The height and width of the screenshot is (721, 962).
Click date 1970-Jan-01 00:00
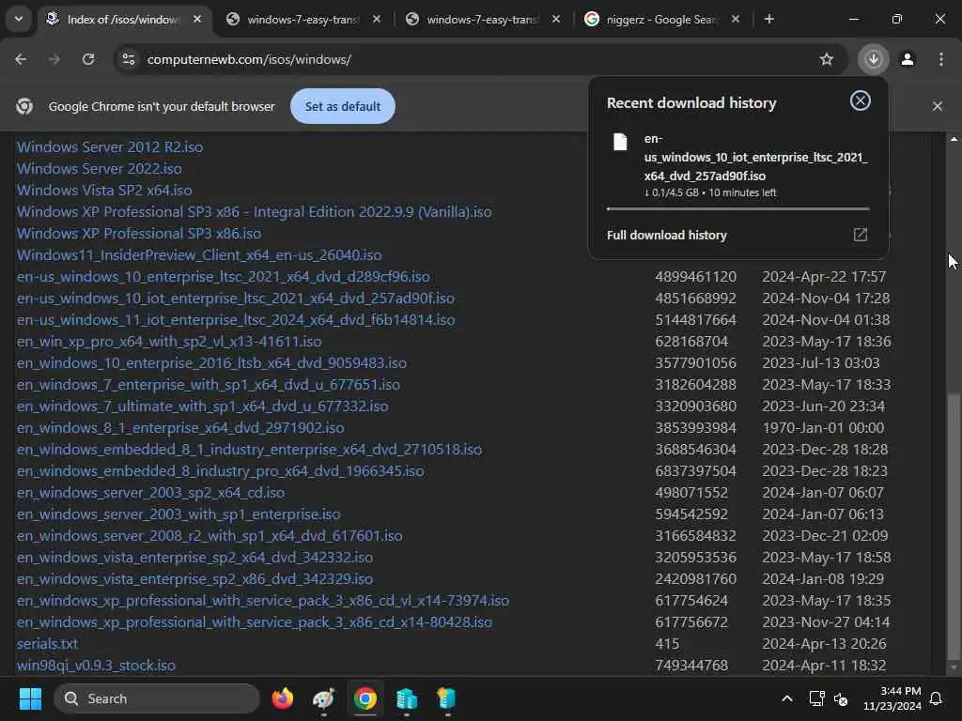pyautogui.click(x=823, y=427)
